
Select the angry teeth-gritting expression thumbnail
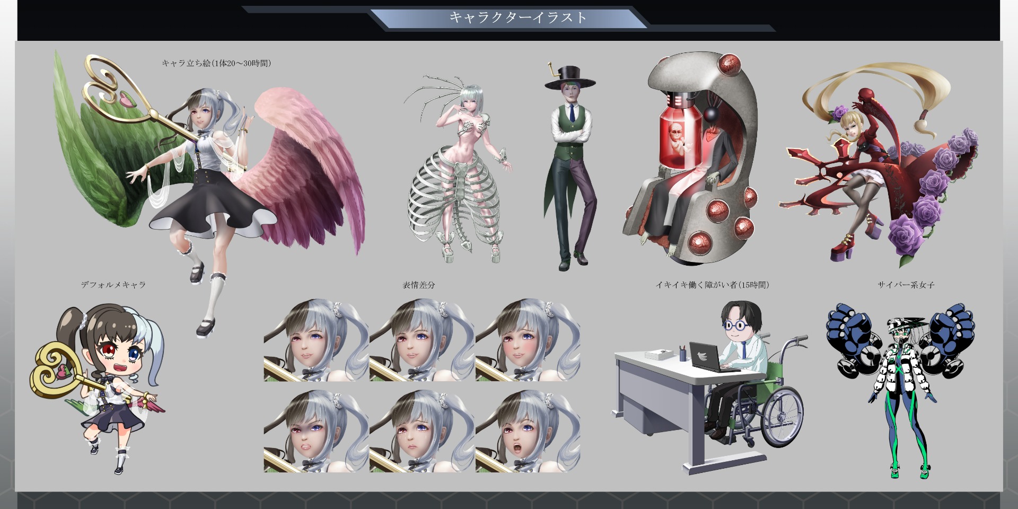click(315, 431)
